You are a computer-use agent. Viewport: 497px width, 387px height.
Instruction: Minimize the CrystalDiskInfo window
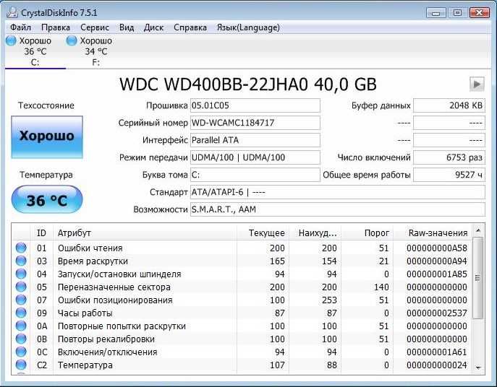(436, 13)
